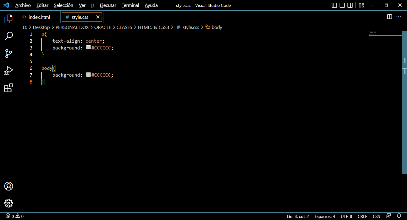Click the closing brace on line 4
This screenshot has height=220, width=407.
[43, 54]
